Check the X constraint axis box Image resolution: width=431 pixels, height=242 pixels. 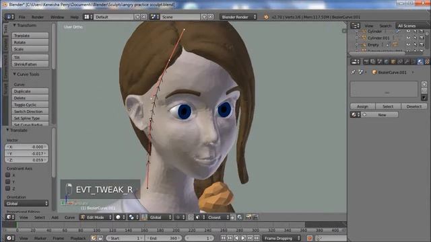tap(8, 175)
